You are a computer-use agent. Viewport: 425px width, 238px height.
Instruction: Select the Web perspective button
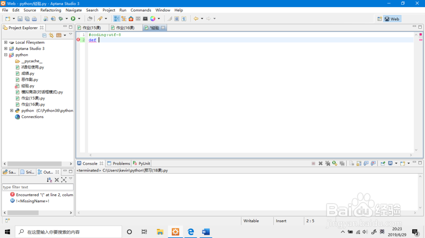point(392,19)
